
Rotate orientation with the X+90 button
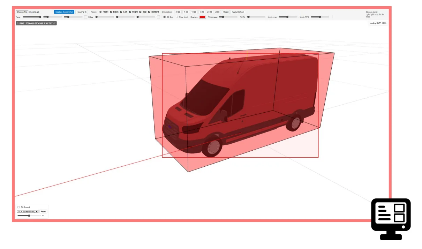pyautogui.click(x=178, y=12)
